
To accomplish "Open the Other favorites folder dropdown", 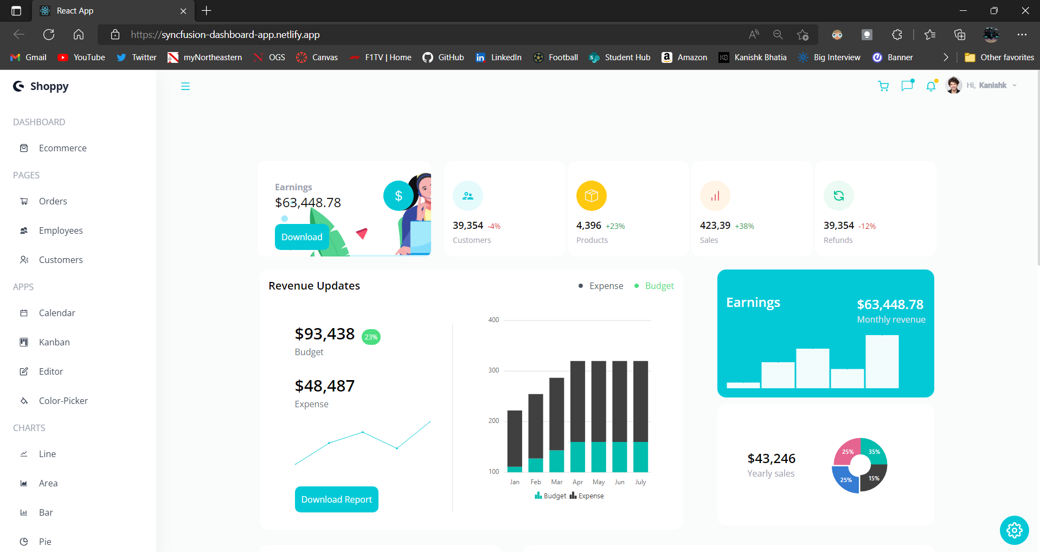I will [x=998, y=57].
